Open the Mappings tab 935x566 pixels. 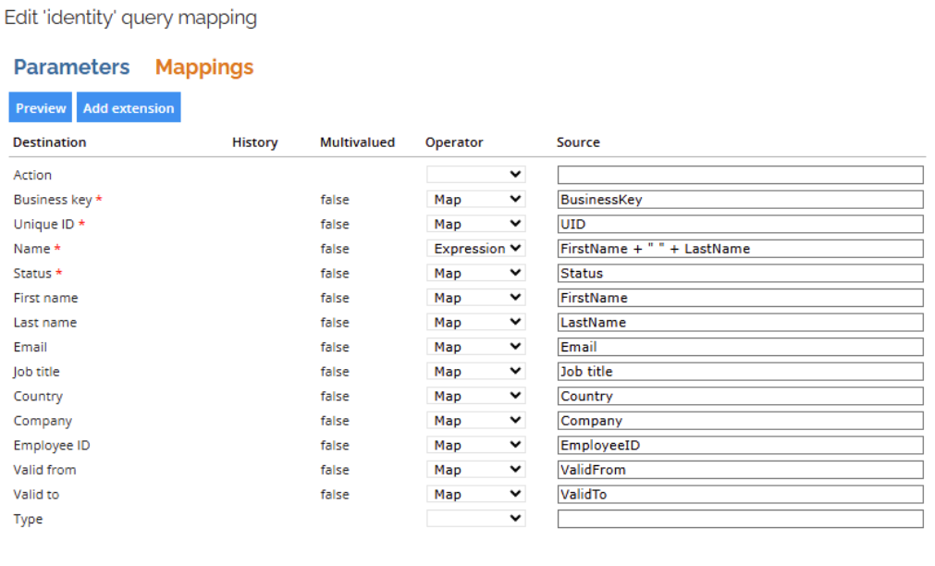pyautogui.click(x=204, y=68)
